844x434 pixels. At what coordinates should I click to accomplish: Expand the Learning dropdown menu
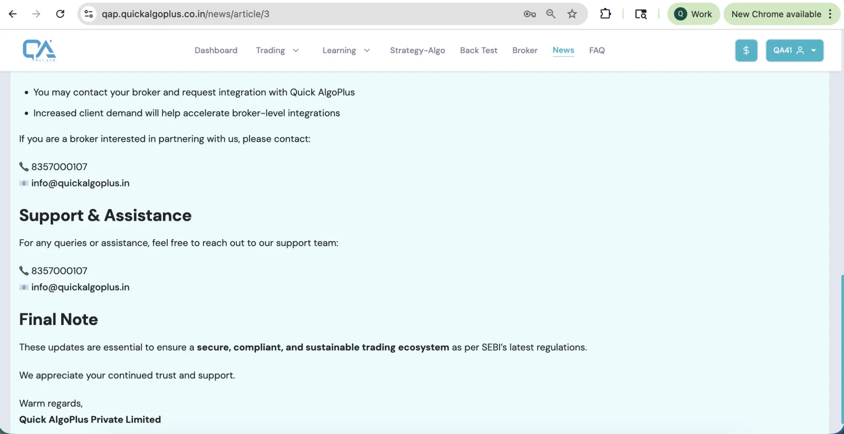coord(346,51)
